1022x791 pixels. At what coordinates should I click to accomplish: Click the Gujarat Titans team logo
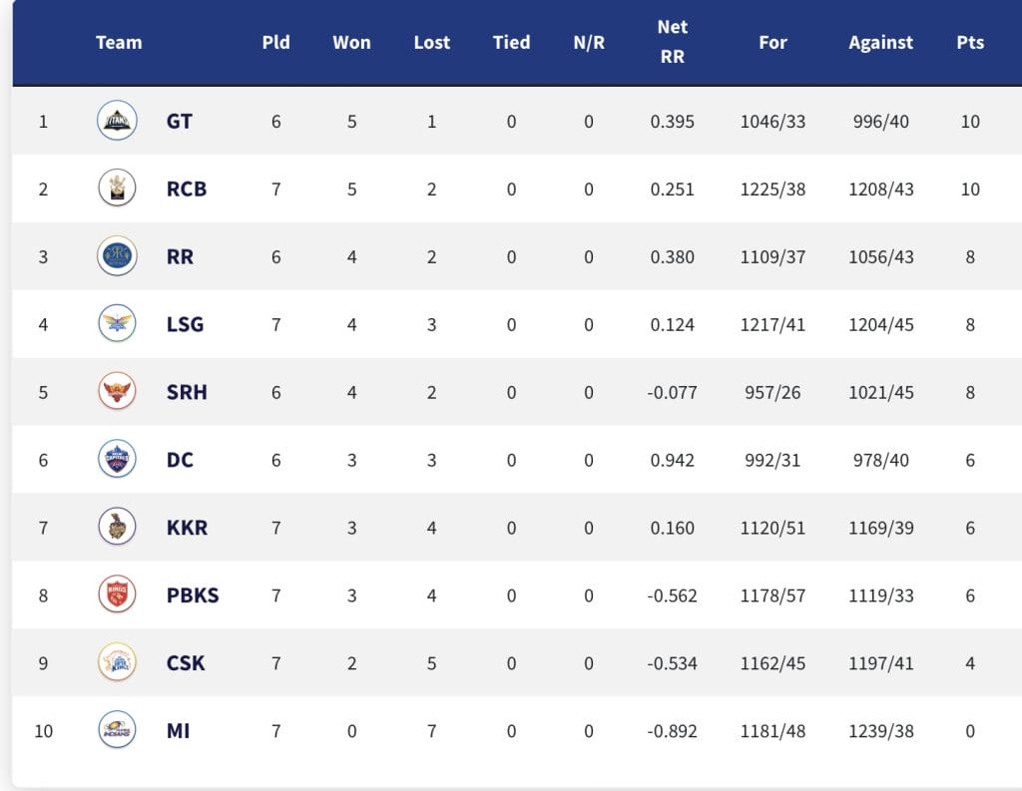(x=117, y=122)
